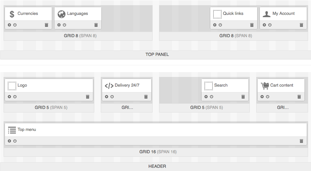The height and width of the screenshot is (171, 311).
Task: Click the gear icon on Quick links
Action: pos(215,25)
